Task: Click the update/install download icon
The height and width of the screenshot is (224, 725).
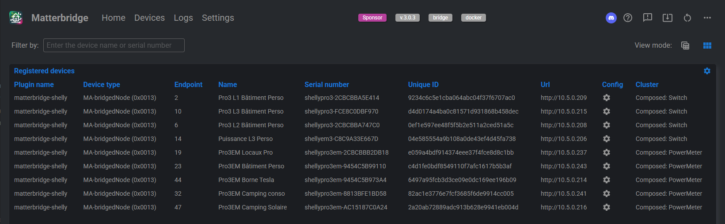Action: (668, 18)
